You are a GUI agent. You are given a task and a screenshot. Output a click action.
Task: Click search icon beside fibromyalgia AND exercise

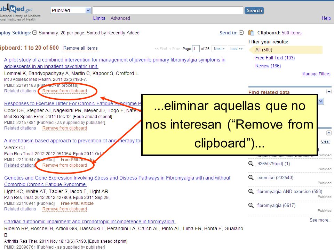[251, 191]
